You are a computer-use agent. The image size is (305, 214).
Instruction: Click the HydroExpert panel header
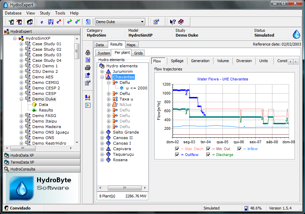(42, 31)
